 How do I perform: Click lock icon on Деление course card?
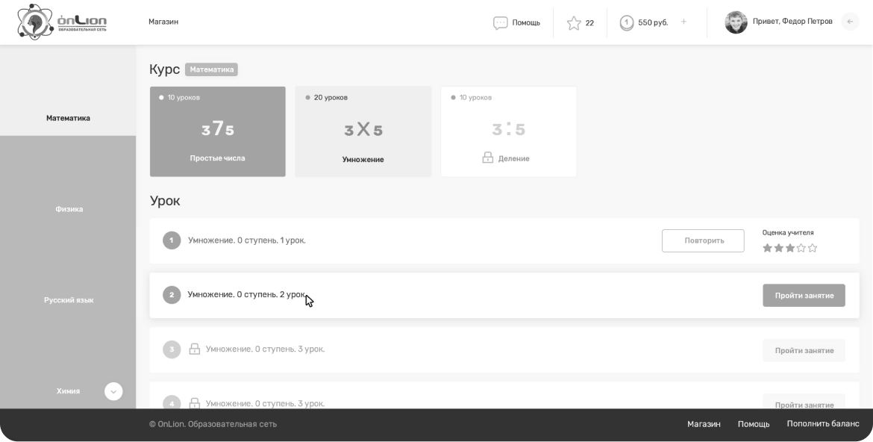[487, 158]
